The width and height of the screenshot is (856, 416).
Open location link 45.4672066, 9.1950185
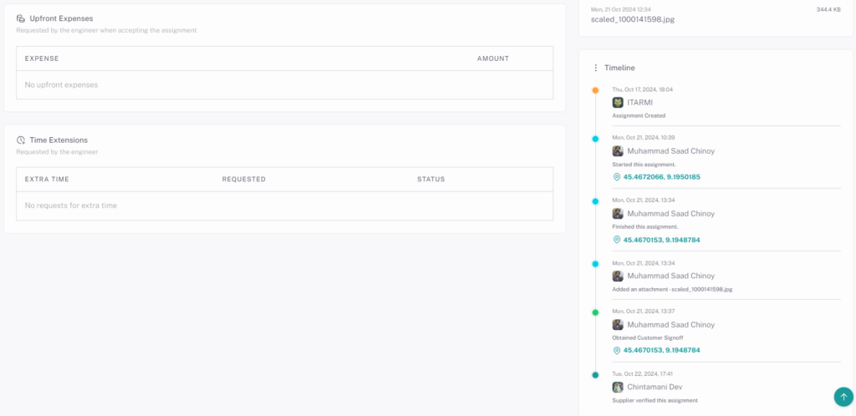click(661, 177)
